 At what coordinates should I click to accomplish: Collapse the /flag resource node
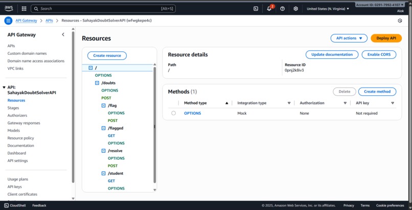104,106
